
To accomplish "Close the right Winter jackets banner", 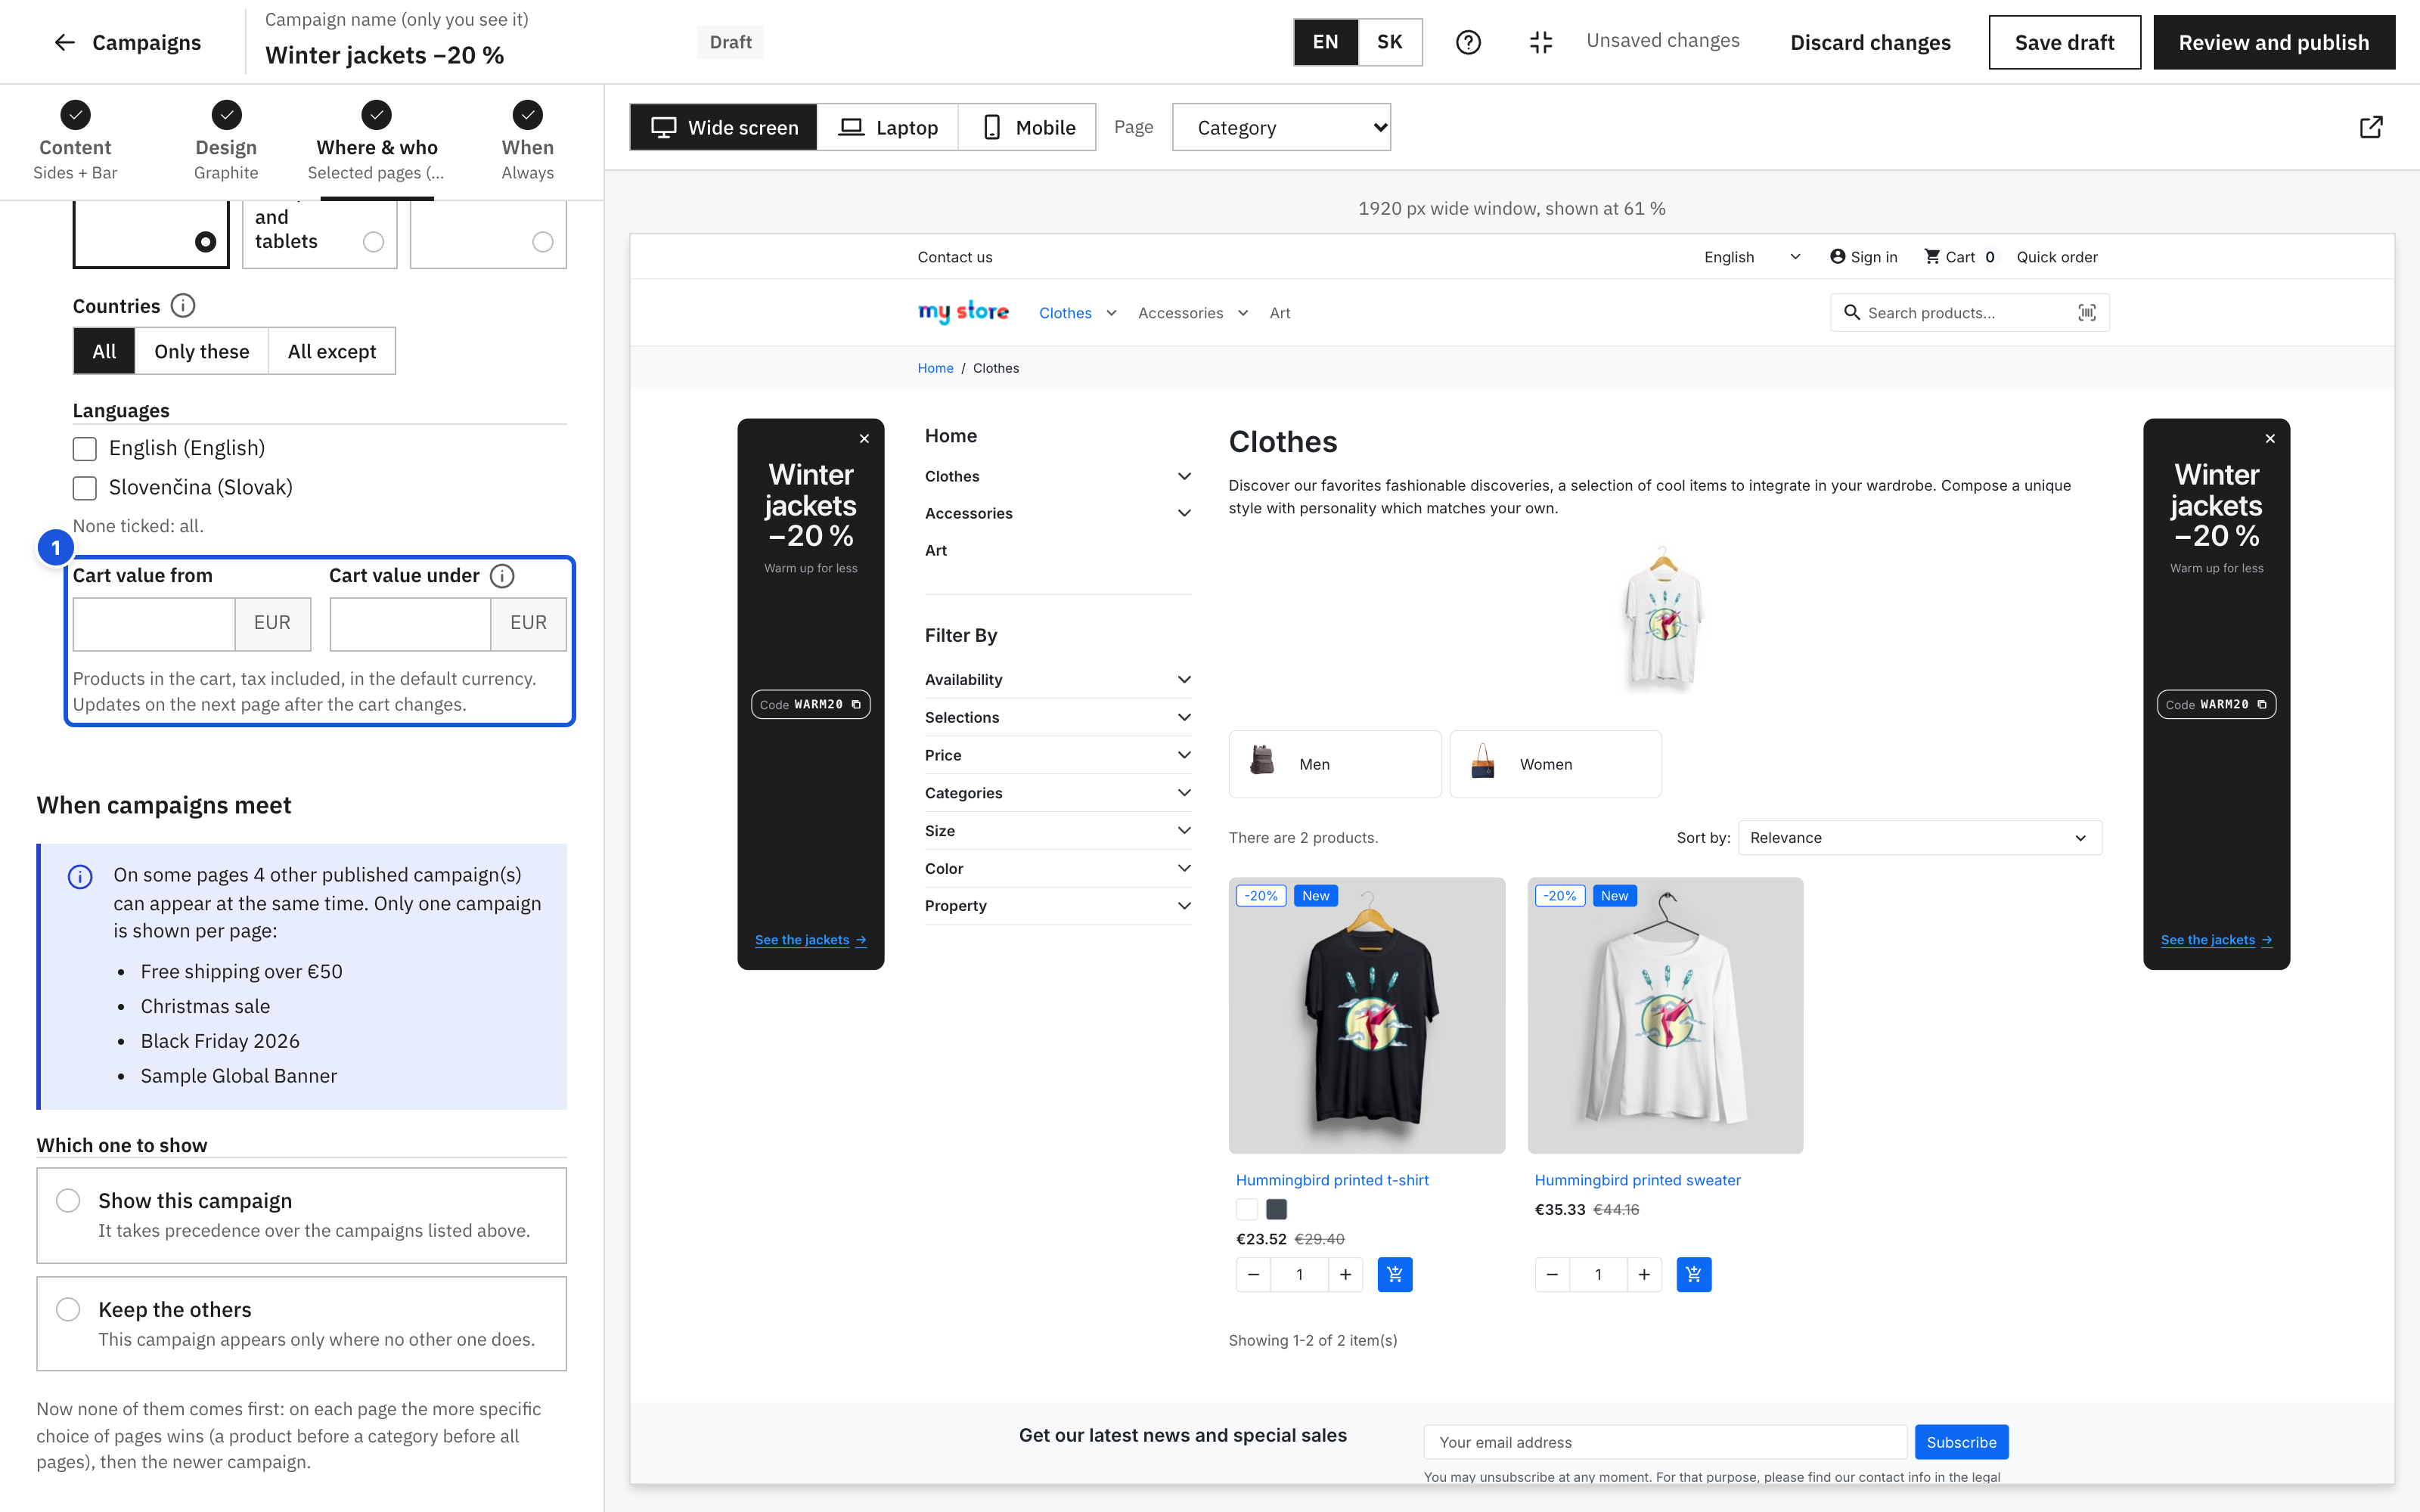I will pos(2270,439).
